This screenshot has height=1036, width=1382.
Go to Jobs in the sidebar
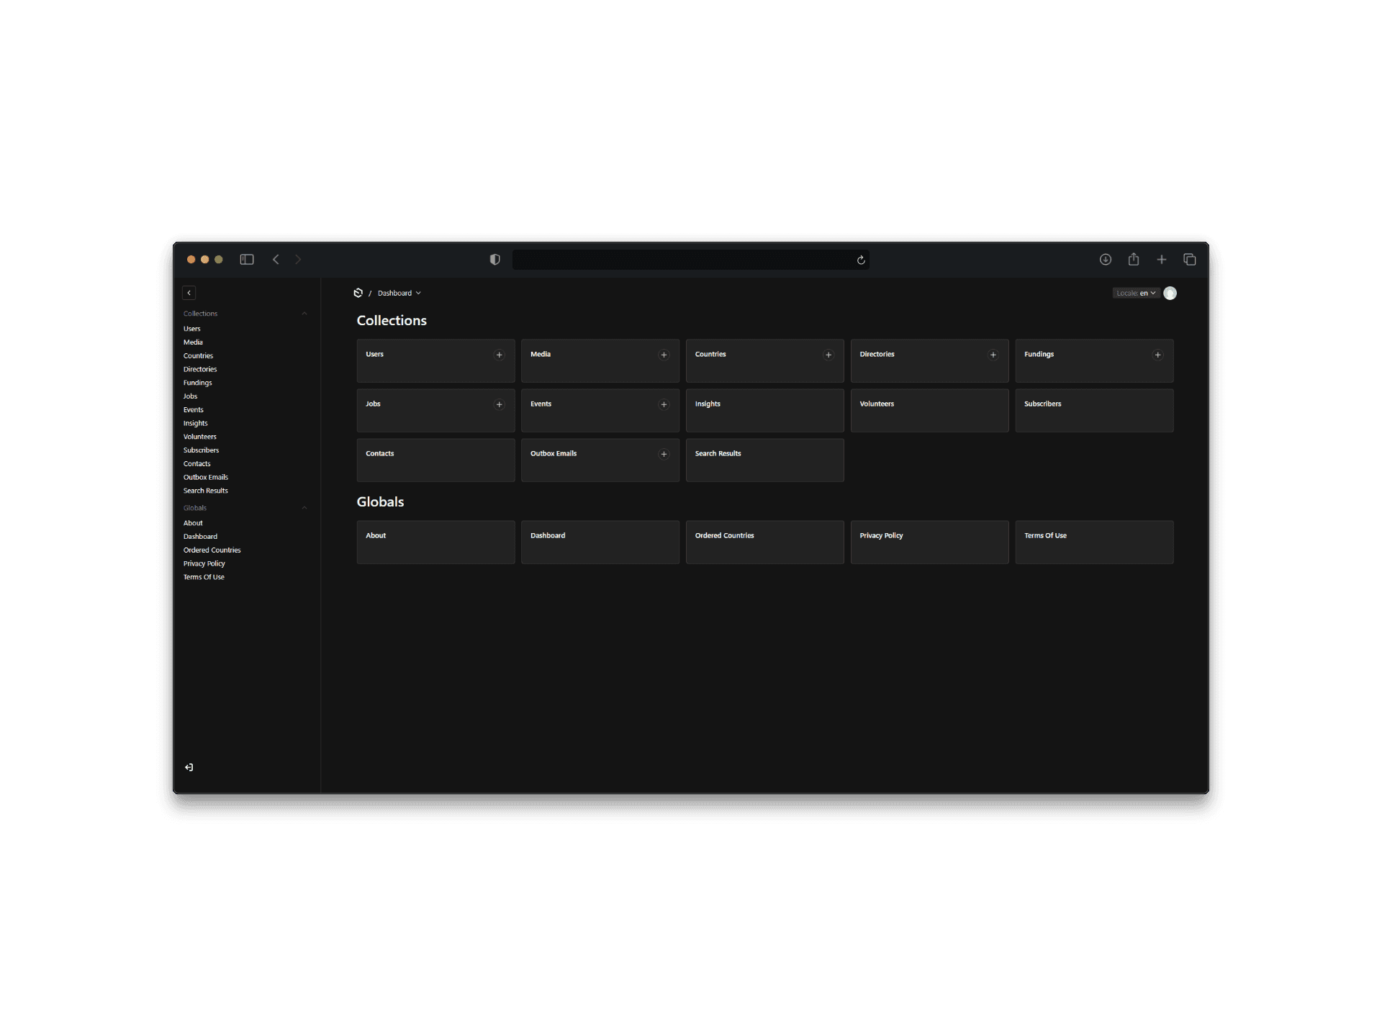coord(190,396)
